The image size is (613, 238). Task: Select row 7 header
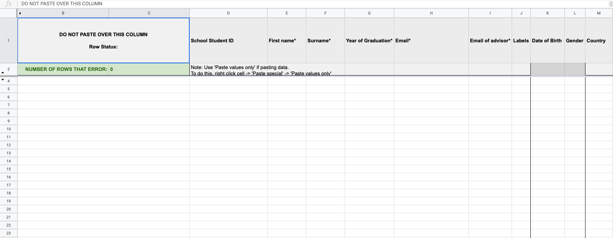(x=8, y=105)
